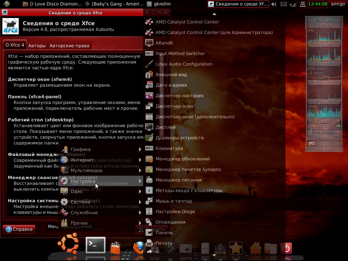Viewport: 348px width, 261px height.
Task: Open ARandR screen layout tool
Action: (x=214, y=43)
